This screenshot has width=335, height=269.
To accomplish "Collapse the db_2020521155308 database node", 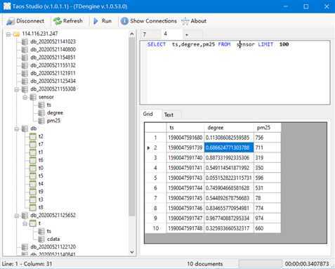I will (17, 89).
